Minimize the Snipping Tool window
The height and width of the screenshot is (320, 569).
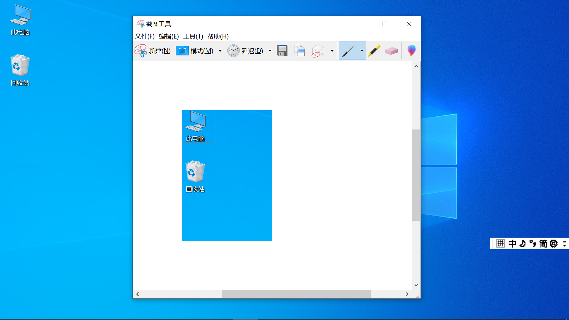click(x=361, y=24)
